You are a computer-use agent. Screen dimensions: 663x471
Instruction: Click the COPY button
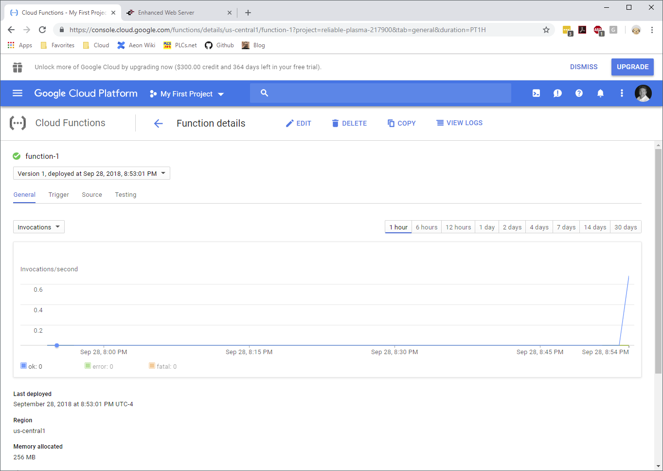pos(402,123)
